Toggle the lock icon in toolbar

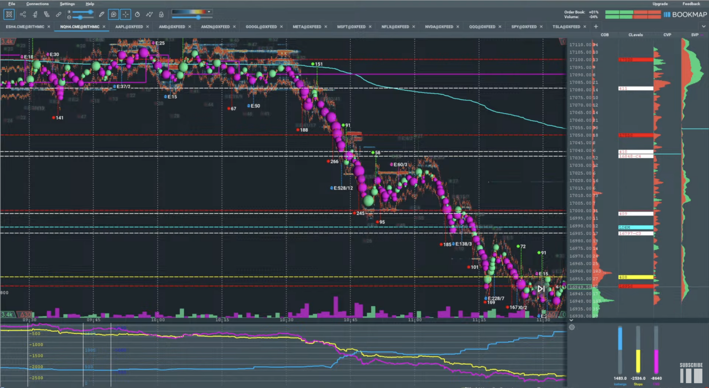(x=161, y=15)
